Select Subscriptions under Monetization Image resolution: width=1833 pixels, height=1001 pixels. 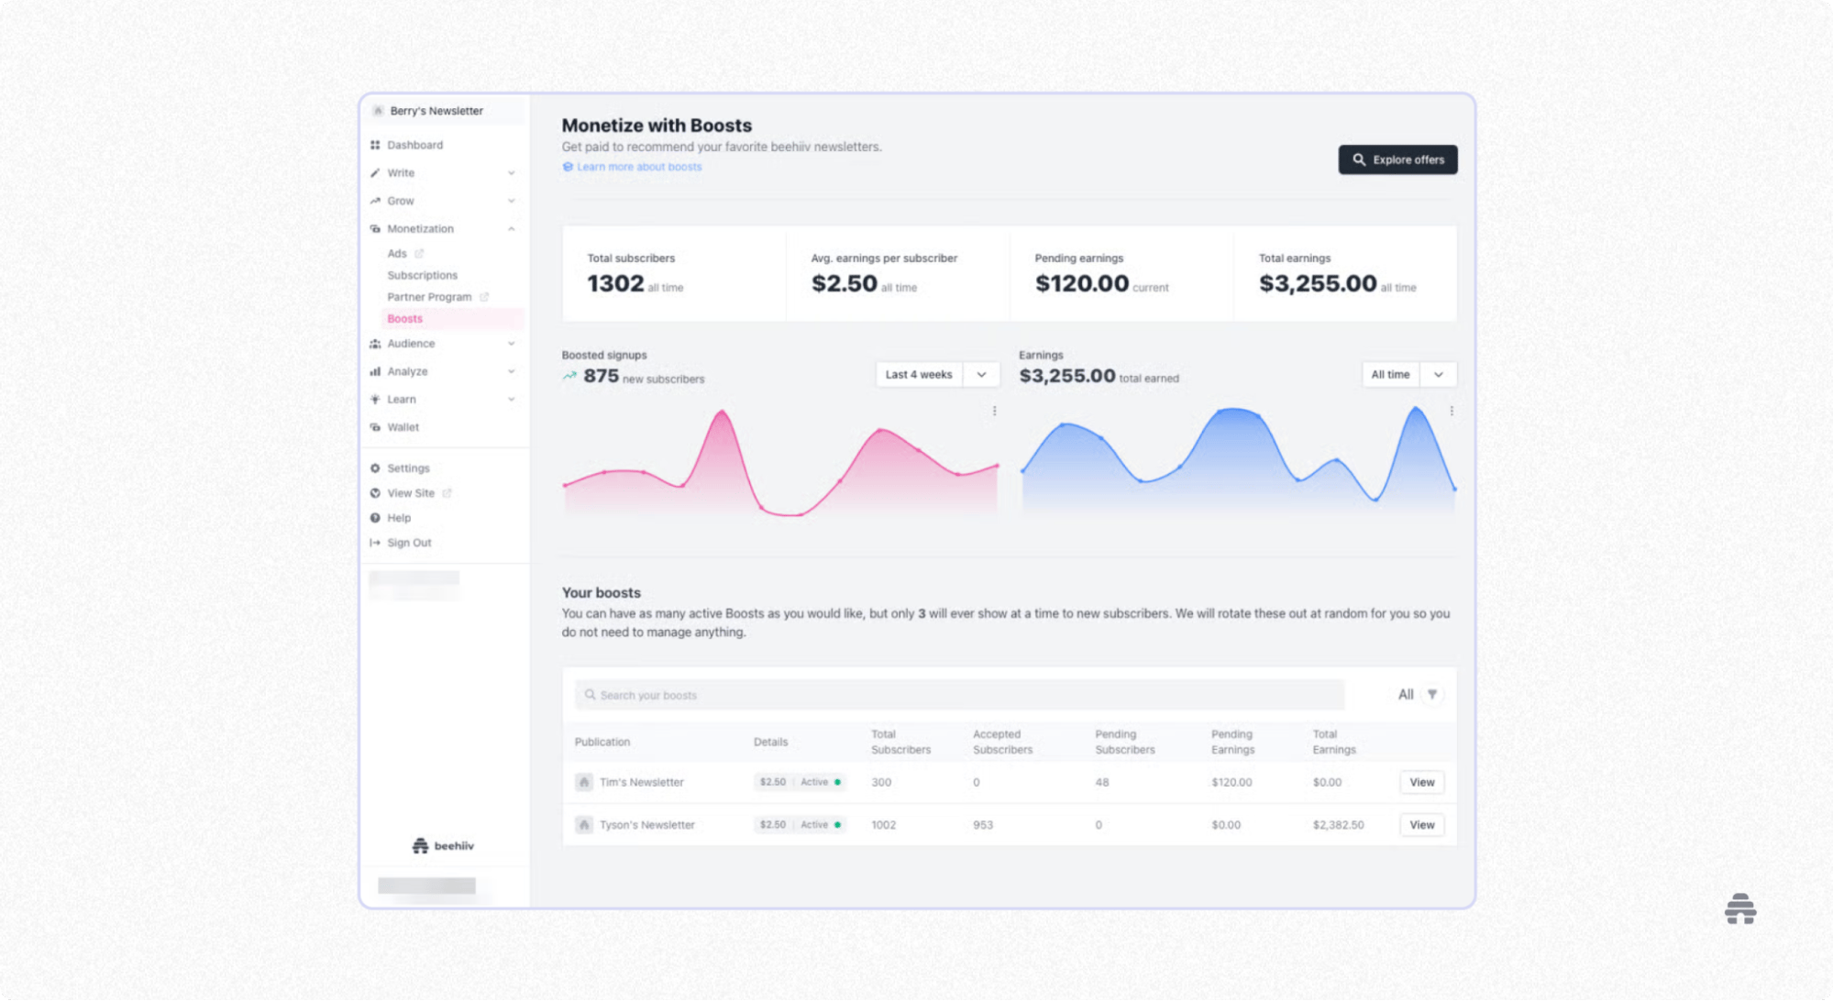click(422, 274)
